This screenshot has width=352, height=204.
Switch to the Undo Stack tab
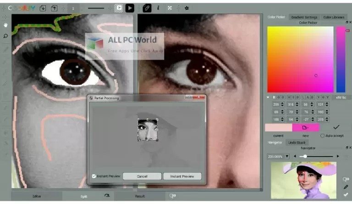(x=297, y=143)
